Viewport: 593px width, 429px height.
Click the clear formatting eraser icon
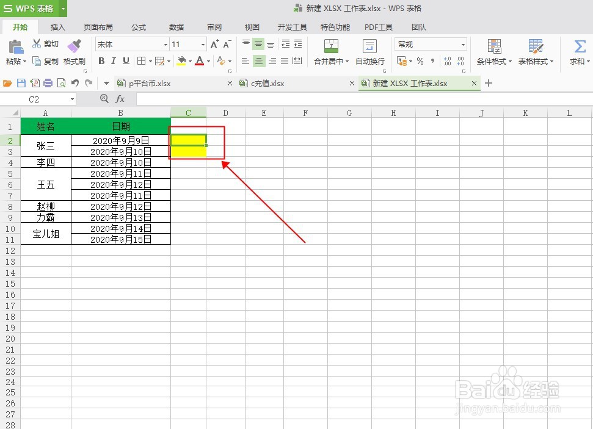click(x=221, y=60)
